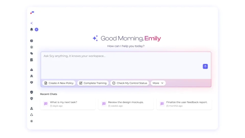The width and height of the screenshot is (245, 138).
Task: Open the shield with checkmark icon
Action: [x=32, y=92]
